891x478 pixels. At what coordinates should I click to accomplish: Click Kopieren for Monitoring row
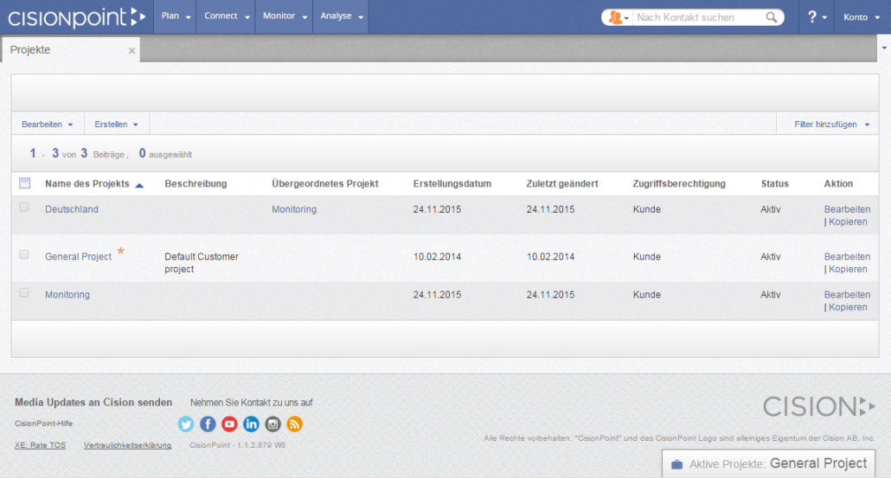coord(848,307)
